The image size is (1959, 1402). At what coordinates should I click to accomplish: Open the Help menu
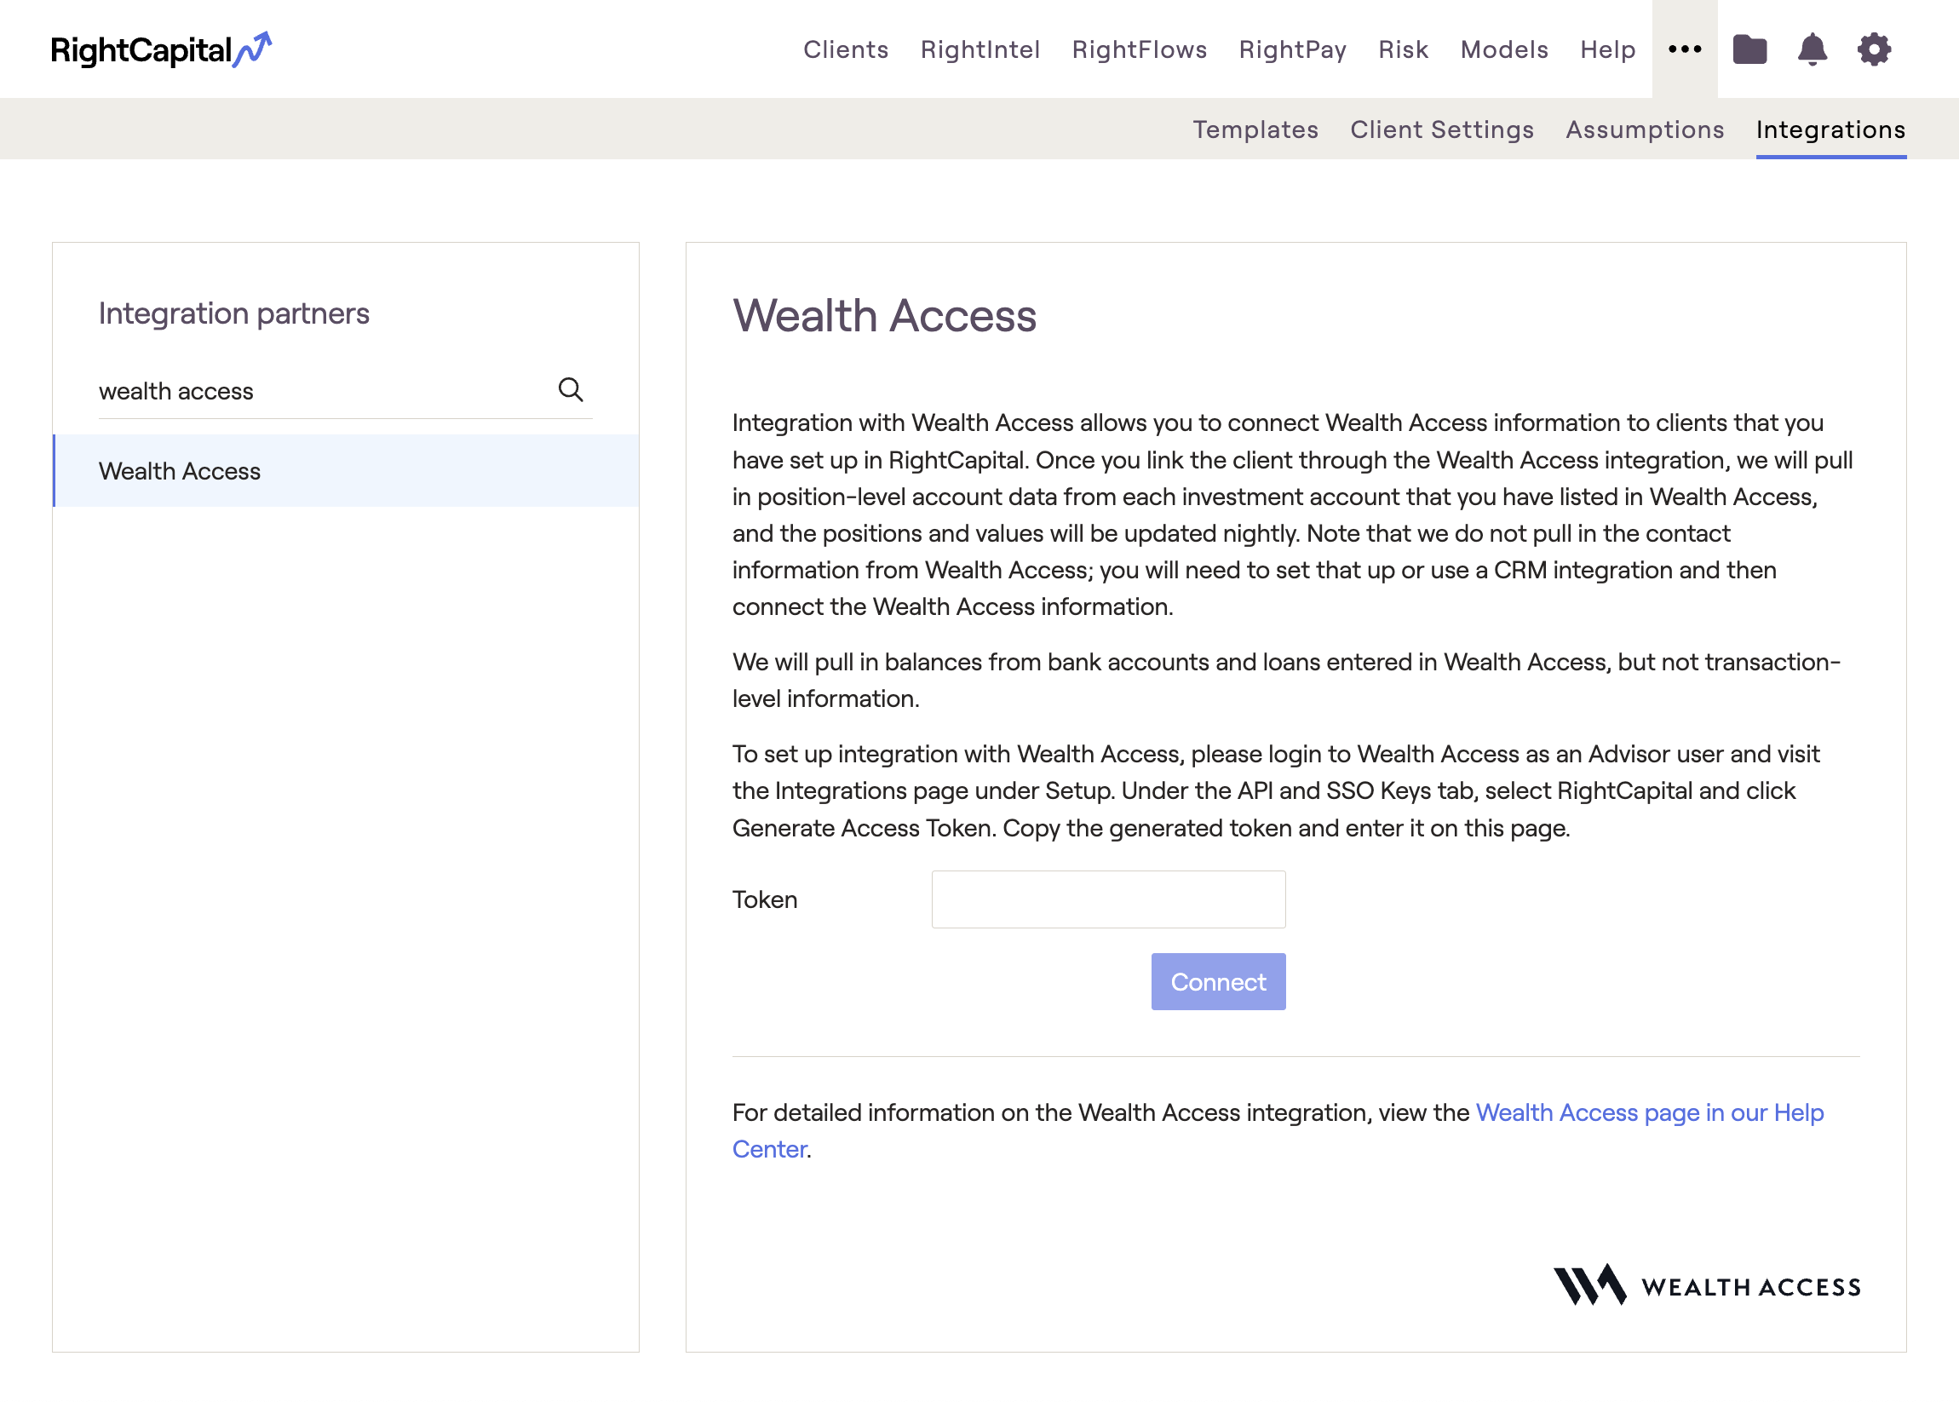[x=1606, y=49]
